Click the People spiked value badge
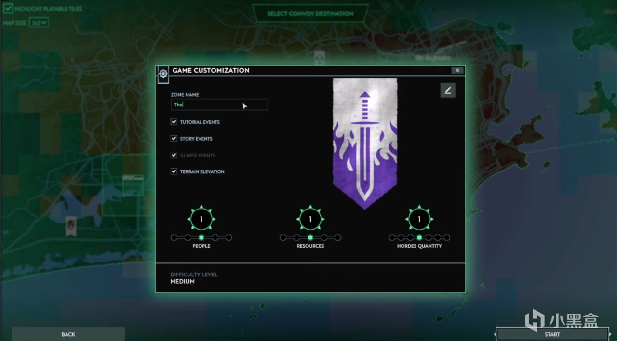This screenshot has width=617, height=341. 201,219
